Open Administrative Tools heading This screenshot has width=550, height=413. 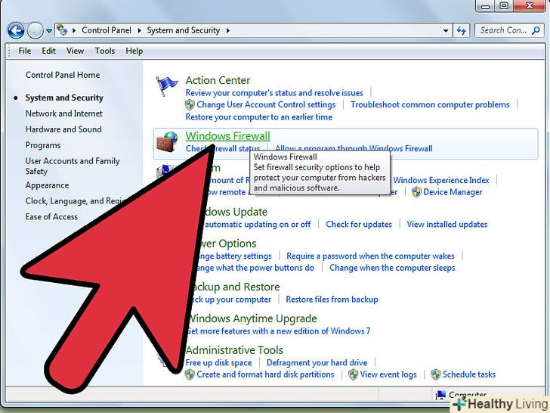coord(234,350)
